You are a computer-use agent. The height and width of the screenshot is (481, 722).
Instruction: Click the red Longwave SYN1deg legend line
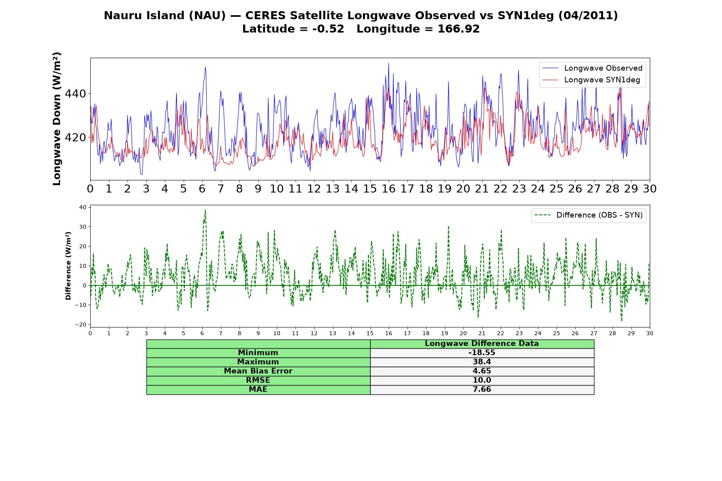[550, 80]
